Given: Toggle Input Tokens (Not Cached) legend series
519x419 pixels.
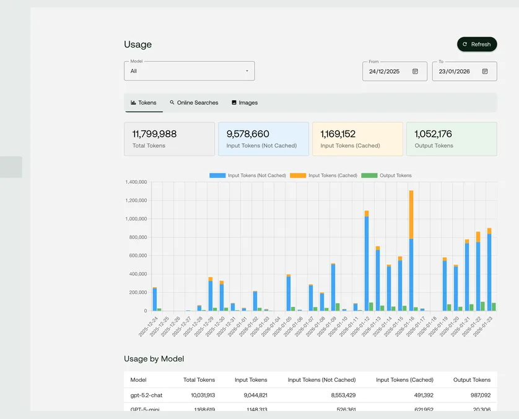Looking at the screenshot, I should [256, 176].
